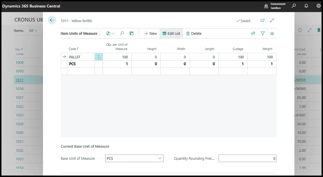Search the Item Units of Measure list
323x177 pixels.
tap(122, 33)
